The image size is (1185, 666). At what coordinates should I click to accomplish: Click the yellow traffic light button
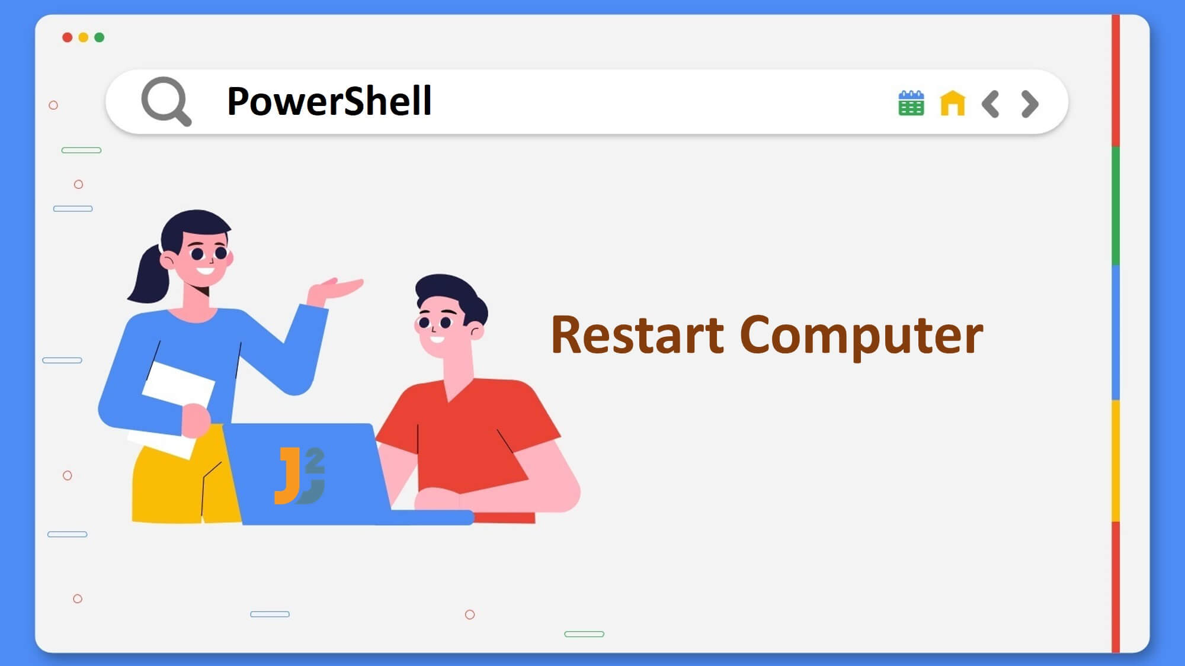[83, 37]
